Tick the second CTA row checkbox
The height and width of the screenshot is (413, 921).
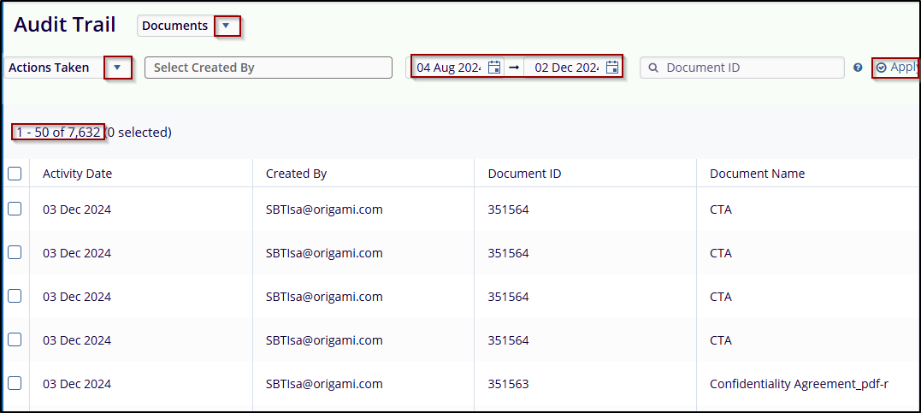coord(15,253)
